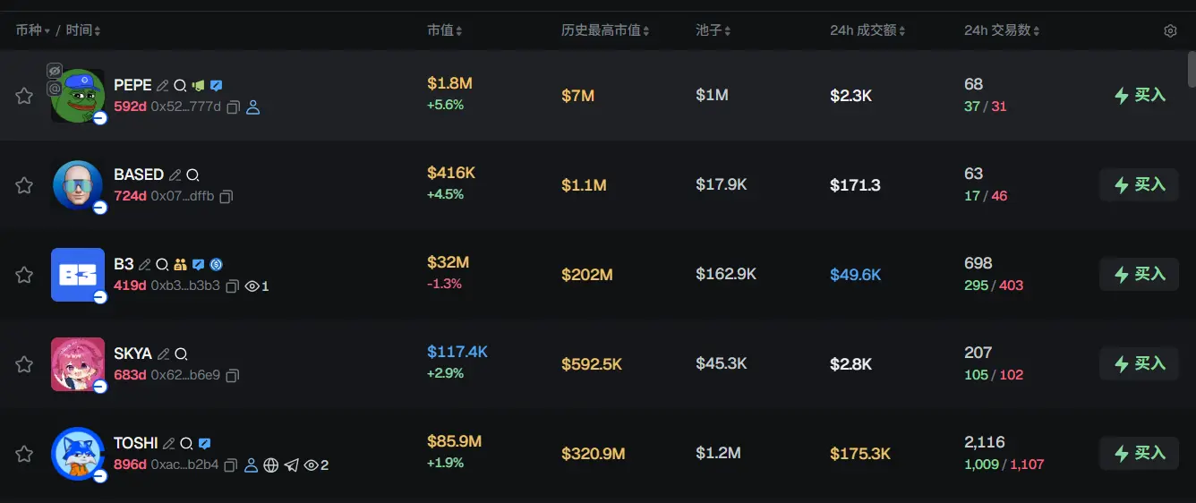Favorite PEPE with the star
This screenshot has width=1196, height=503.
(24, 96)
